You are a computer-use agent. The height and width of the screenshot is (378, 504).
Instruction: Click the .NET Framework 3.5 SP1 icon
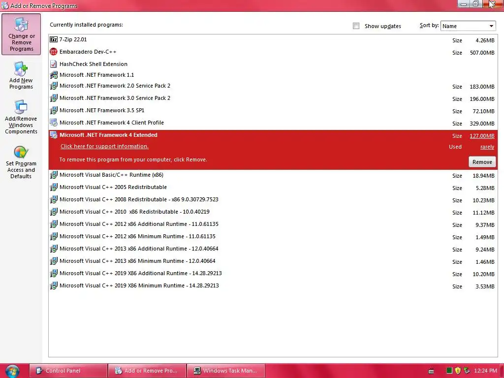coord(54,110)
